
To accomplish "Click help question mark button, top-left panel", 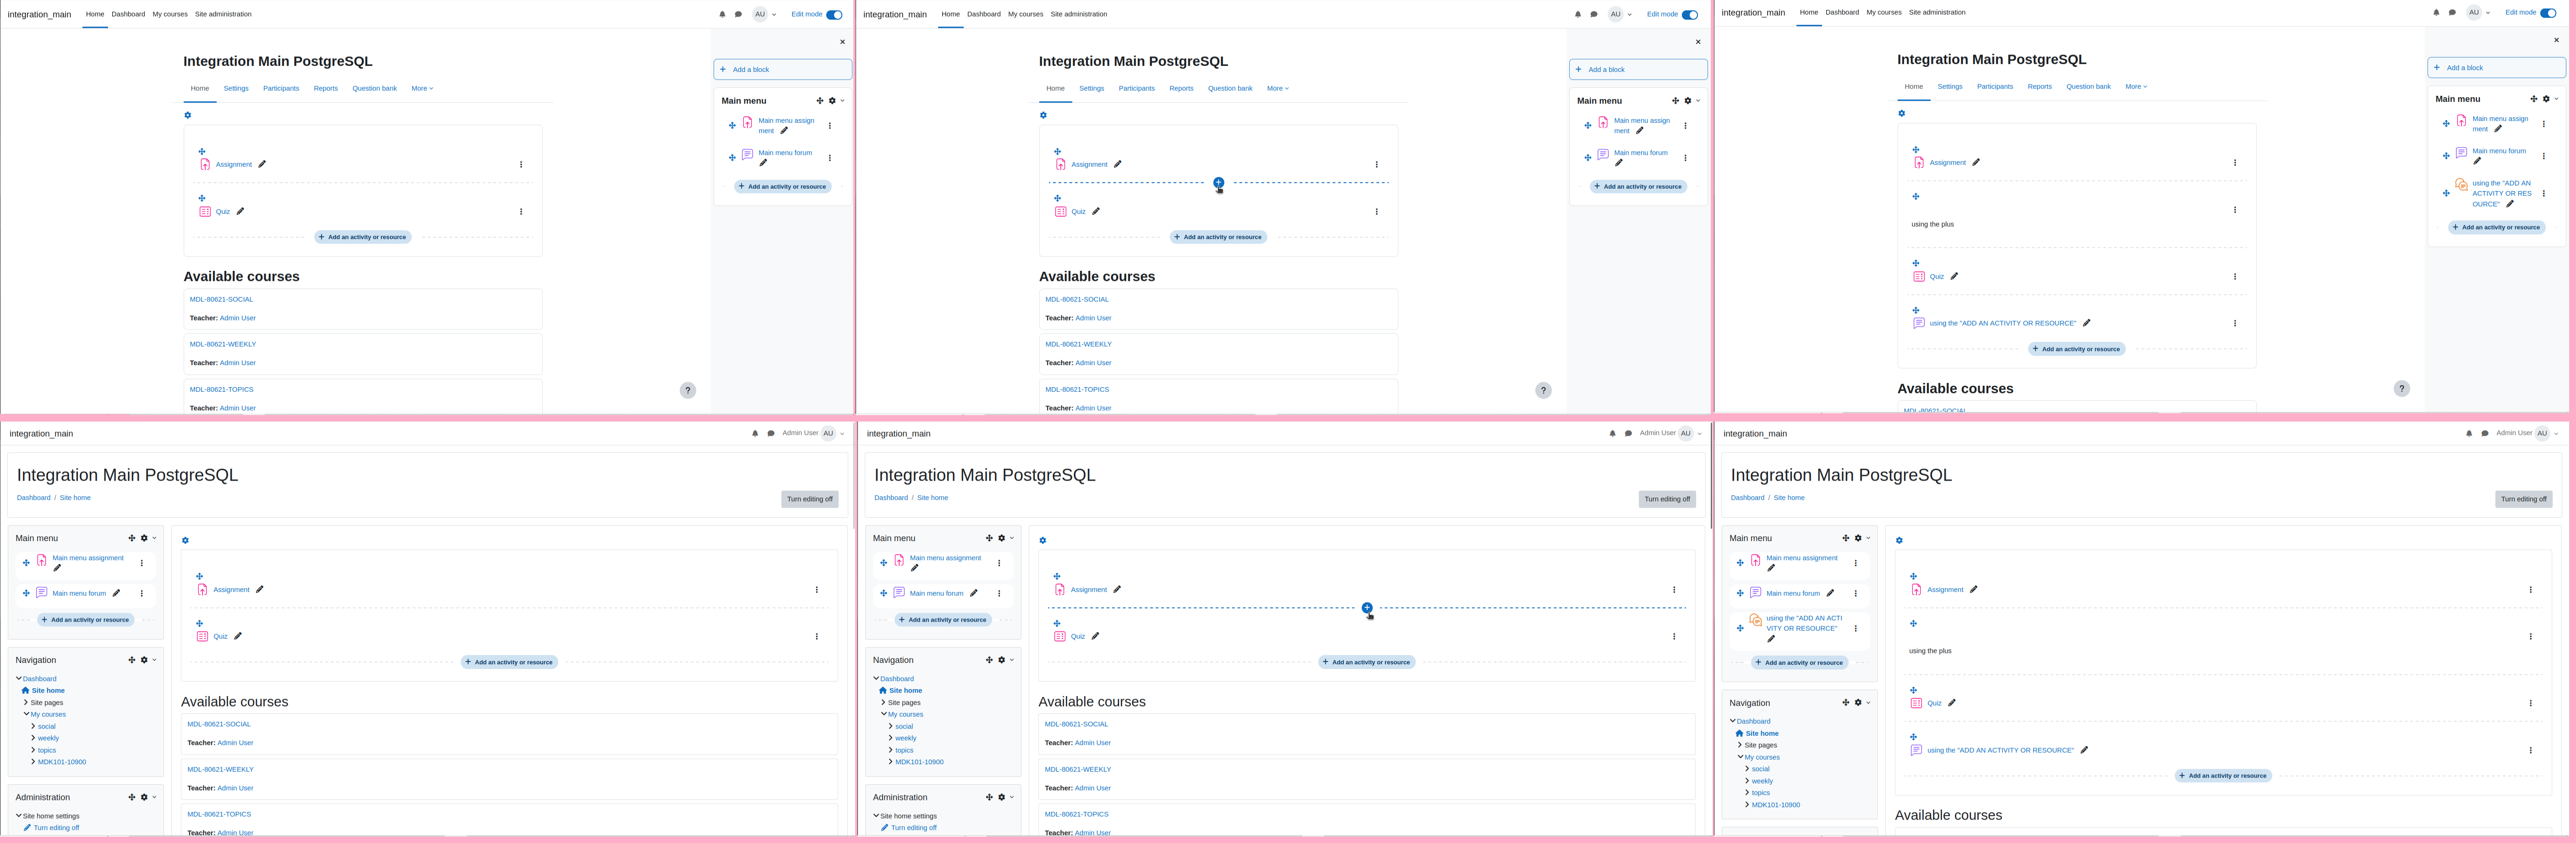I will (x=688, y=391).
